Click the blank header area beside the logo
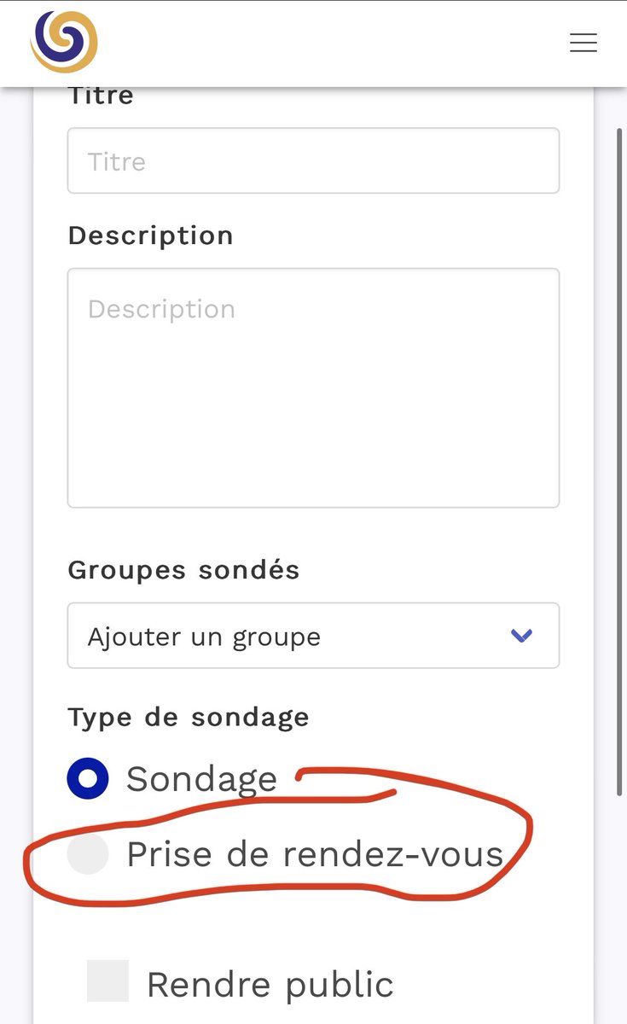This screenshot has height=1024, width=627. coord(333,43)
